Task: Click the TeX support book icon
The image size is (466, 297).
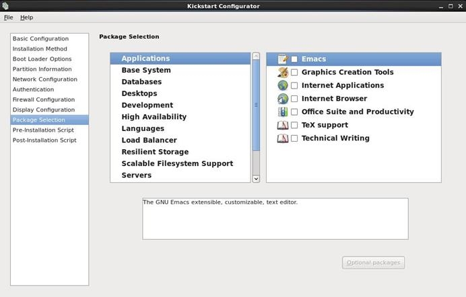Action: click(x=283, y=125)
